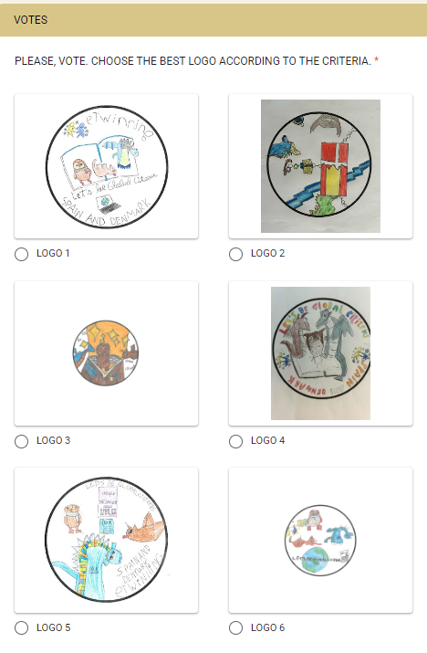Viewport: 427px width, 653px height.
Task: Open the small Earth globe logo image
Action: click(x=320, y=540)
